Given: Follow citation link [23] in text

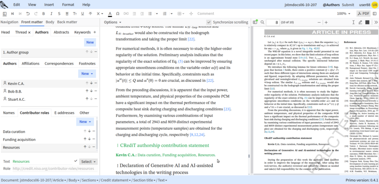Looking at the screenshot, I should (227, 109).
